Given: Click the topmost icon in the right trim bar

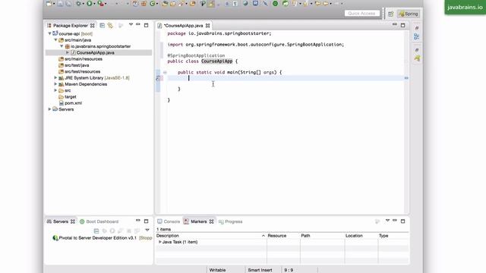Looking at the screenshot, I should [x=417, y=28].
